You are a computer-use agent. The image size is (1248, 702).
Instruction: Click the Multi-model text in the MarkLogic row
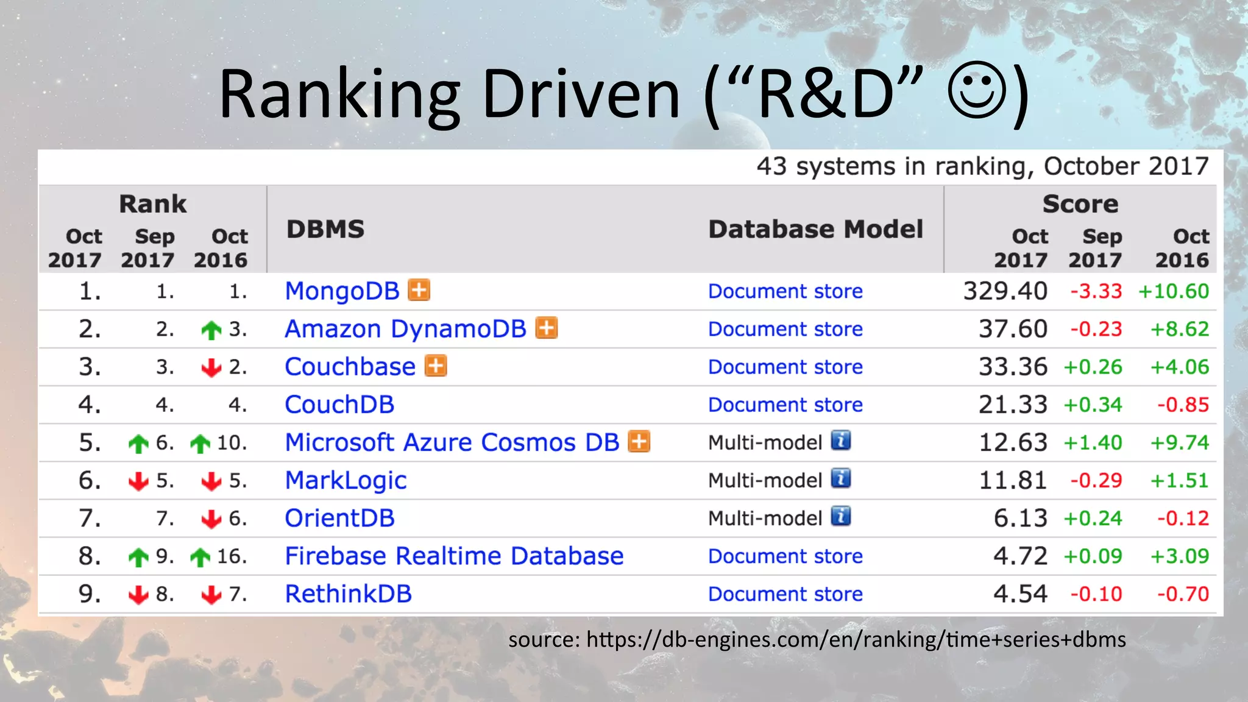point(765,480)
